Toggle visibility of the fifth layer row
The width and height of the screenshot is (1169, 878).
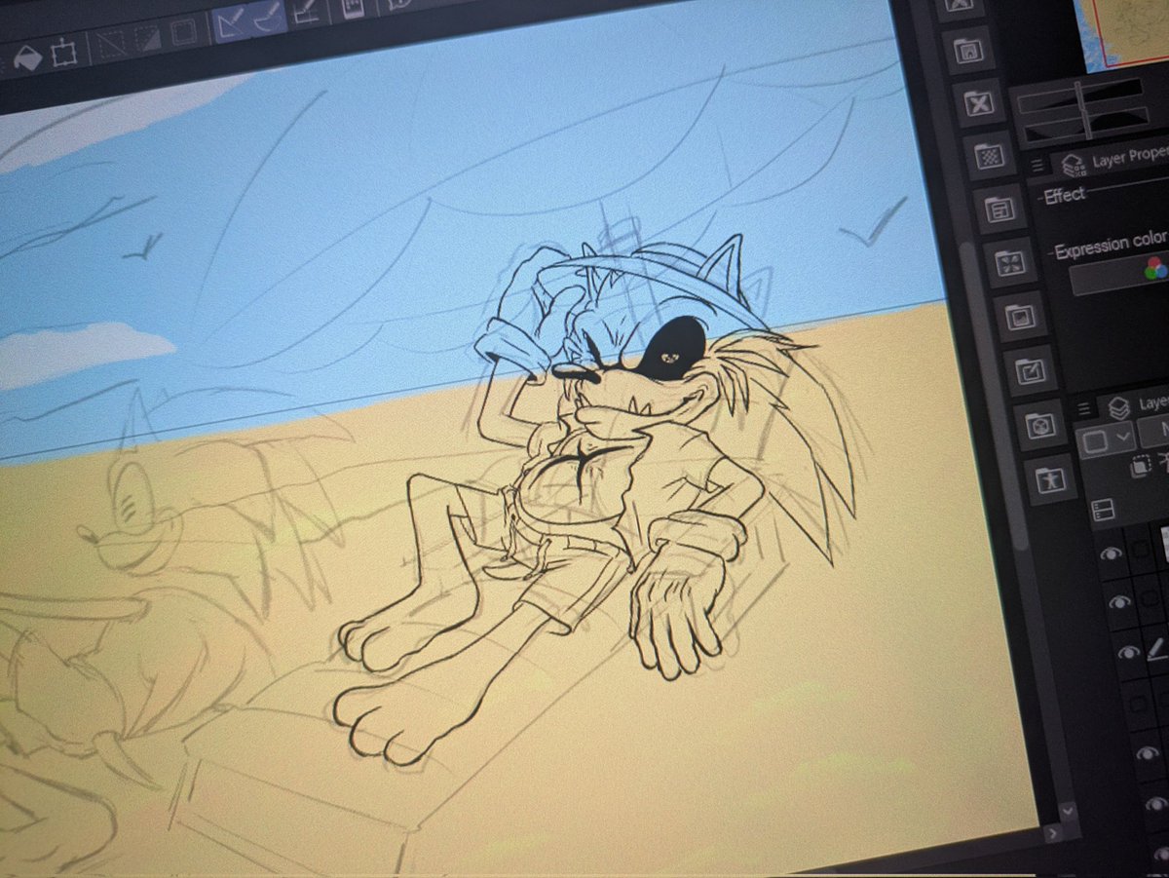click(1150, 752)
